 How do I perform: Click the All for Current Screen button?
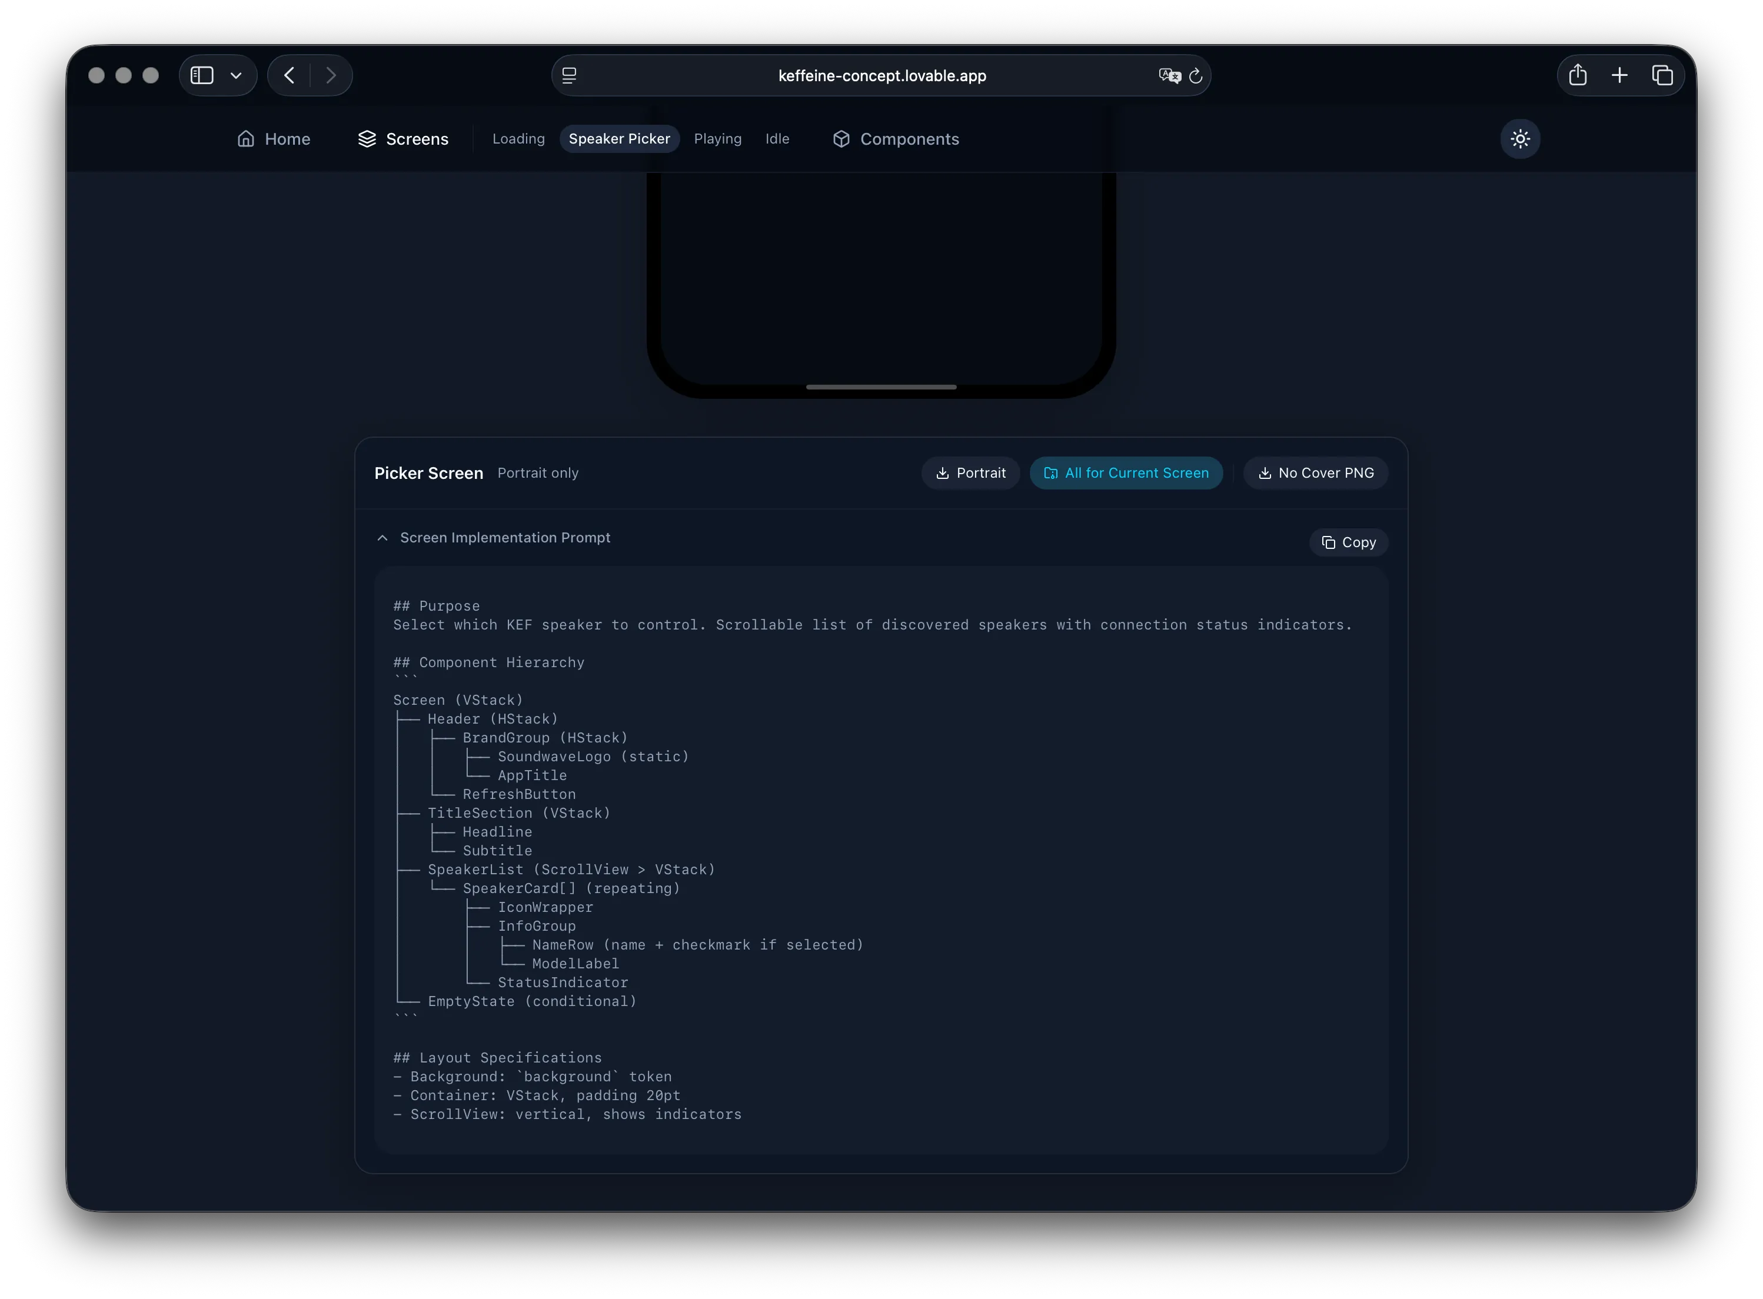pyautogui.click(x=1126, y=472)
